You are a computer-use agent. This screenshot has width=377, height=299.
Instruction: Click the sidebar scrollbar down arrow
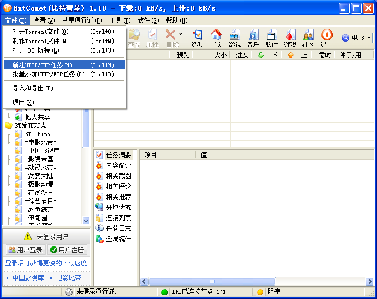86,221
